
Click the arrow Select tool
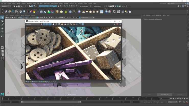coord(2,17)
